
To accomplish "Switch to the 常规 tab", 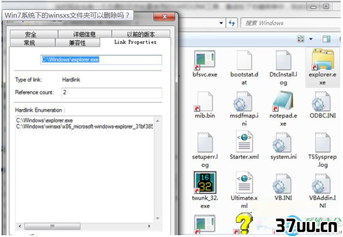I will 32,43.
